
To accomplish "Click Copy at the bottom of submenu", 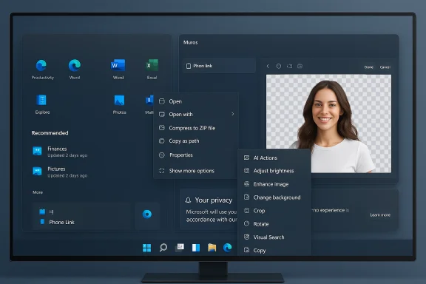I will tap(274, 250).
